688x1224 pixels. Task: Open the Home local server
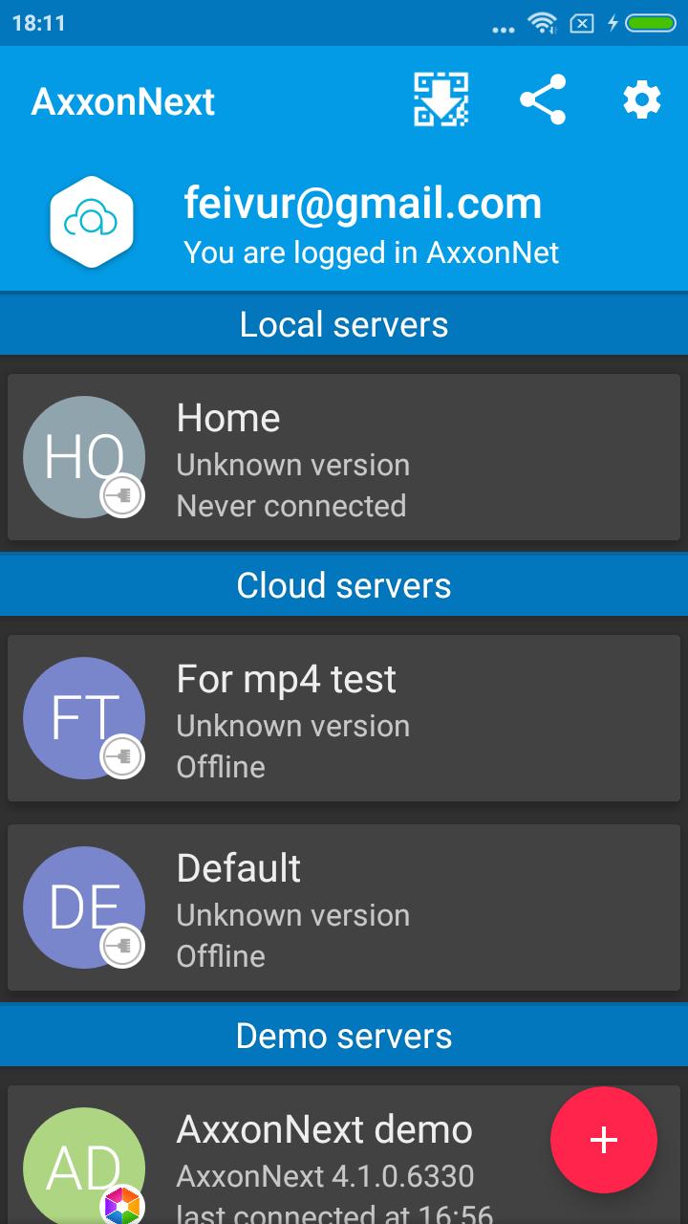(x=344, y=457)
